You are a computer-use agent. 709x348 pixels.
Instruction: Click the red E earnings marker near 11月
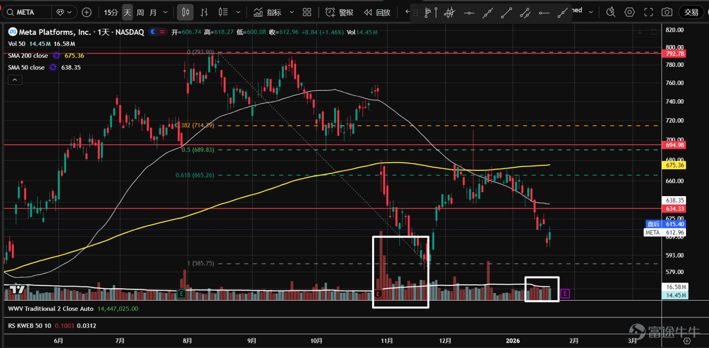coord(378,294)
